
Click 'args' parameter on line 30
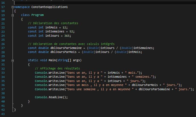point(76,60)
